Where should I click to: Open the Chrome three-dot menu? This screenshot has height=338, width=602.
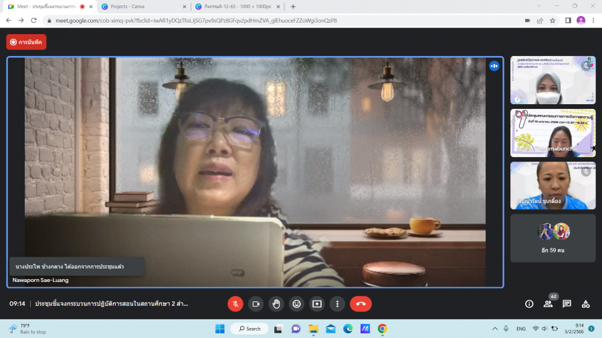tap(593, 21)
